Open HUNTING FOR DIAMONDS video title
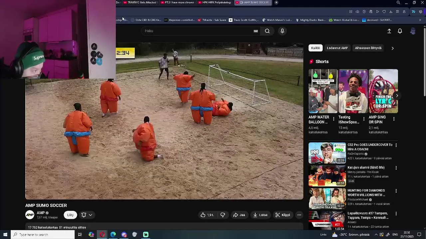 pos(366,193)
